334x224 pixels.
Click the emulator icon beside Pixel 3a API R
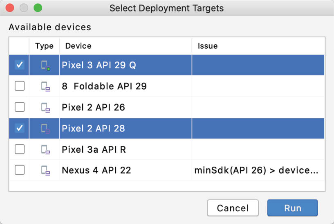tap(45, 150)
